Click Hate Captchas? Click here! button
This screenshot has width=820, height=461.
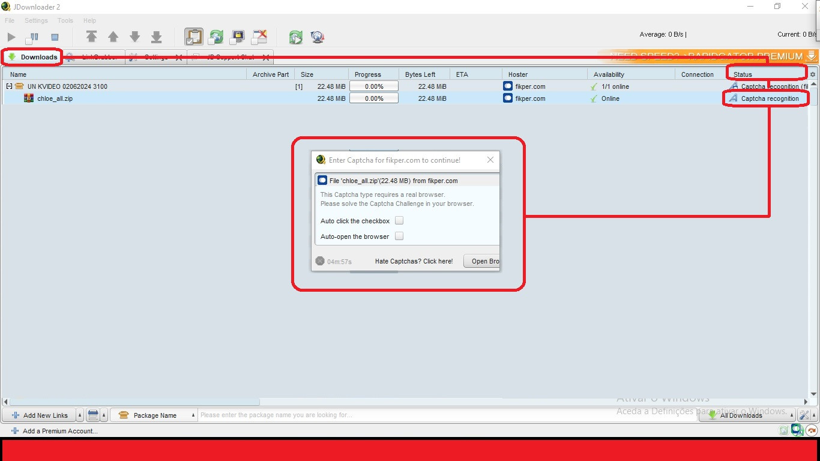pyautogui.click(x=414, y=261)
